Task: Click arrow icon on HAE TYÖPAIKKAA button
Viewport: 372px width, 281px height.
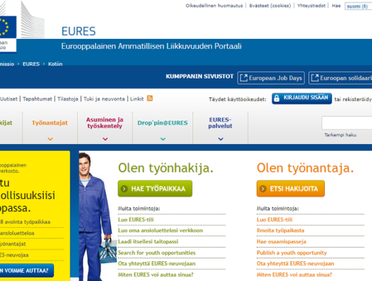Action: pos(124,189)
